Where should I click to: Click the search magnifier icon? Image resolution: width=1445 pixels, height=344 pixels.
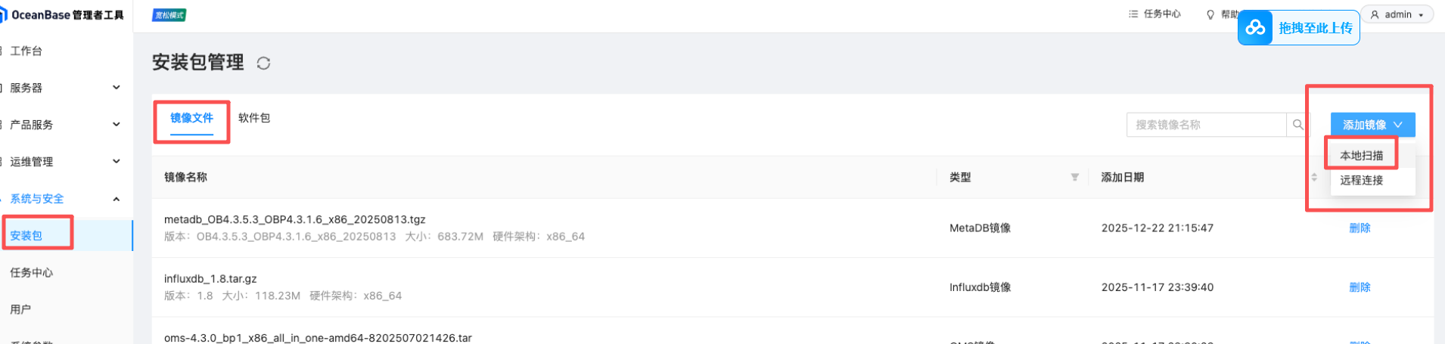(x=1297, y=125)
